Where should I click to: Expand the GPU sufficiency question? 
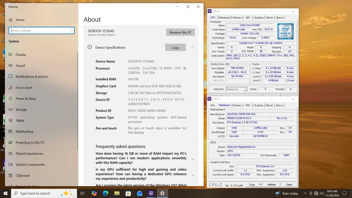click(x=193, y=175)
